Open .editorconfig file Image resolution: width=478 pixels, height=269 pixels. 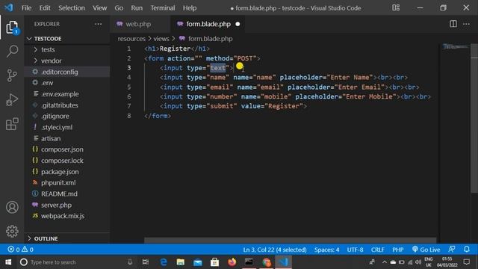[x=67, y=72]
